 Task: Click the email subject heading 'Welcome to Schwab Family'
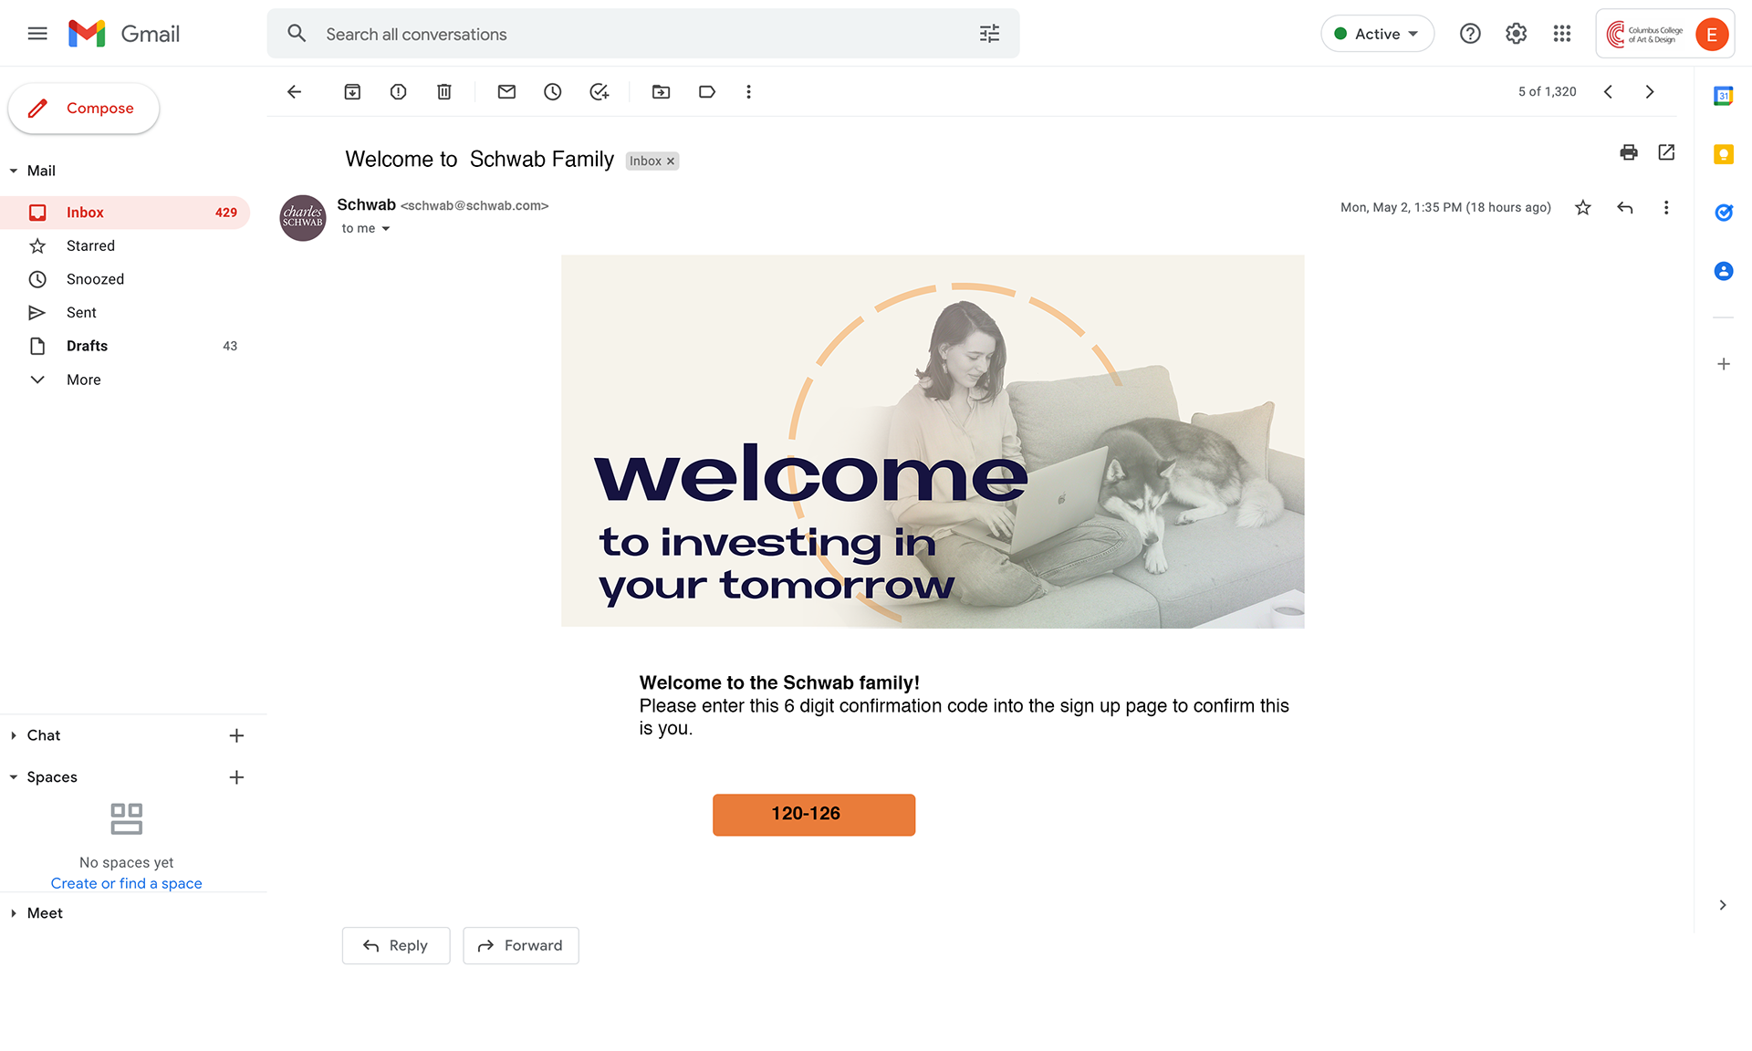(x=480, y=160)
